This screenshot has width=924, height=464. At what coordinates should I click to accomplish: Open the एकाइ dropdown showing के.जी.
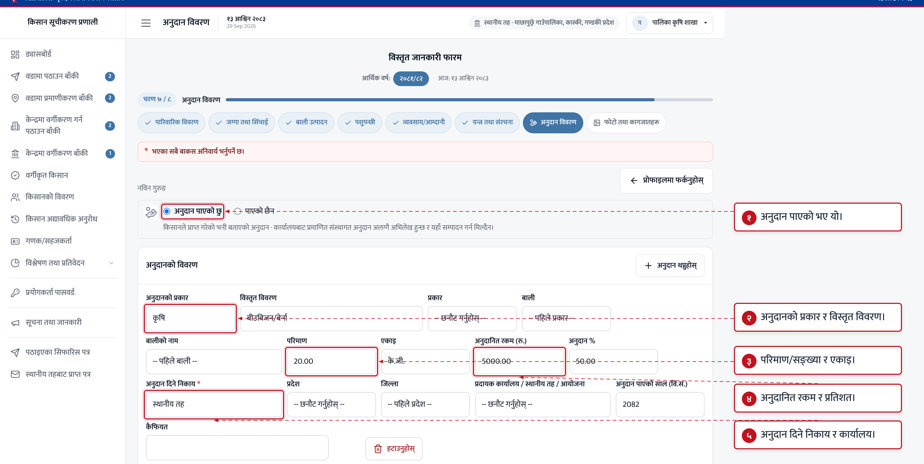point(425,361)
